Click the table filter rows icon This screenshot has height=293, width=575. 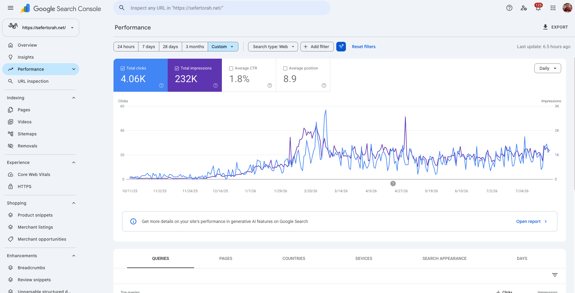(x=555, y=275)
